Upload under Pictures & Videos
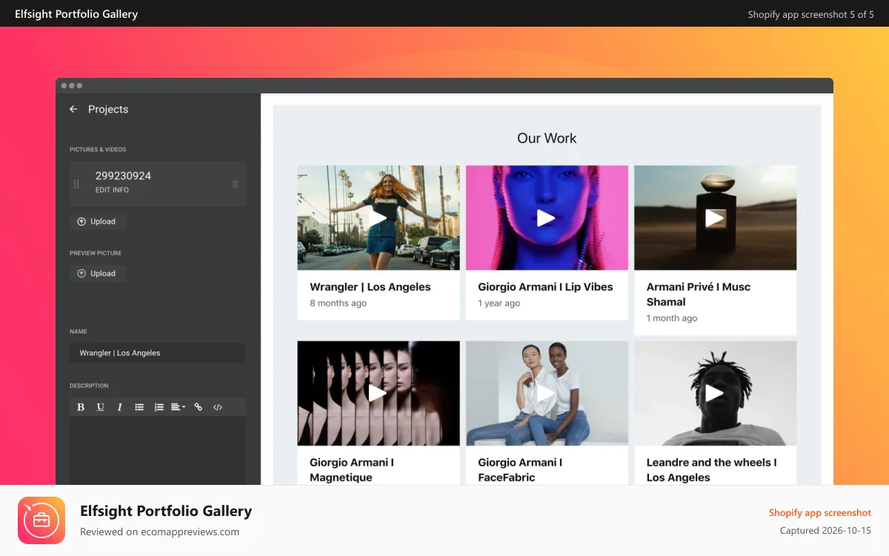Screen dimensions: 889x556 tap(97, 221)
